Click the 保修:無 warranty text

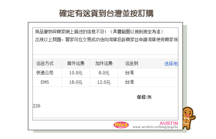[x=144, y=97]
